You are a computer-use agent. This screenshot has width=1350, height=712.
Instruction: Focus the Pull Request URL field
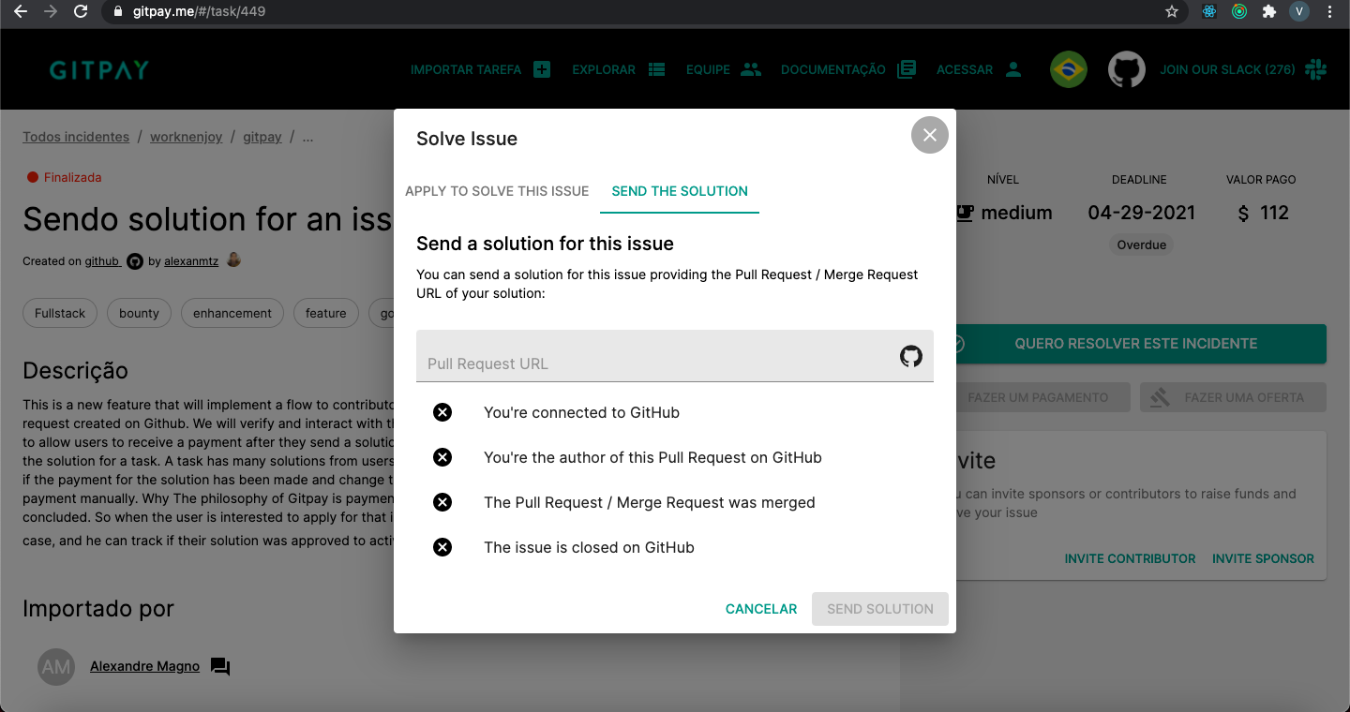(675, 356)
